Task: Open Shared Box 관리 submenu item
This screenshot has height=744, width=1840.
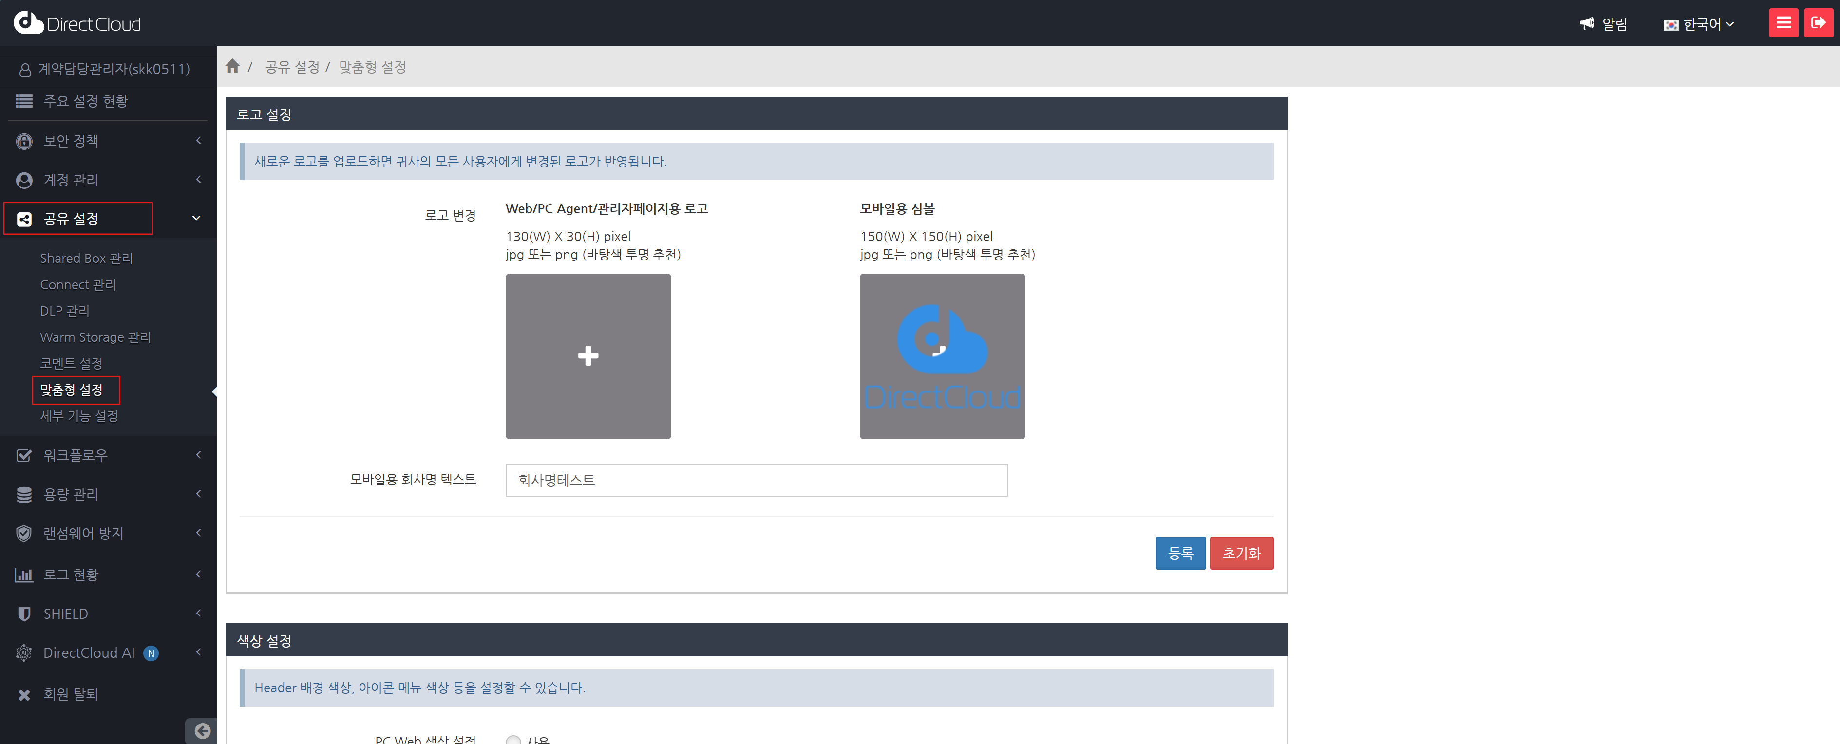Action: (86, 258)
